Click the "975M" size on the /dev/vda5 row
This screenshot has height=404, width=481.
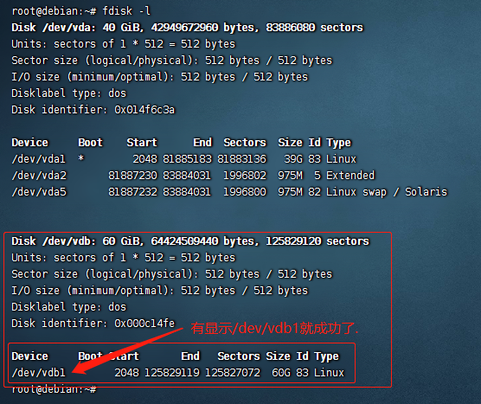(290, 192)
